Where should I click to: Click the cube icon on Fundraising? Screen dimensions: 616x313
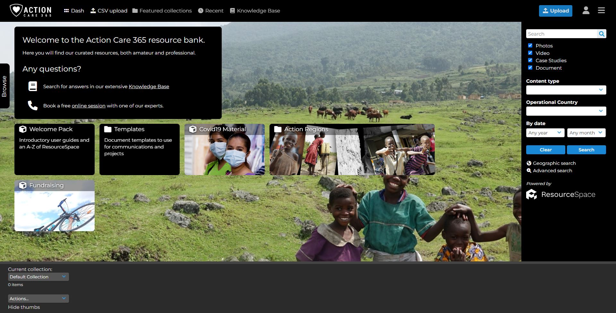pyautogui.click(x=23, y=185)
